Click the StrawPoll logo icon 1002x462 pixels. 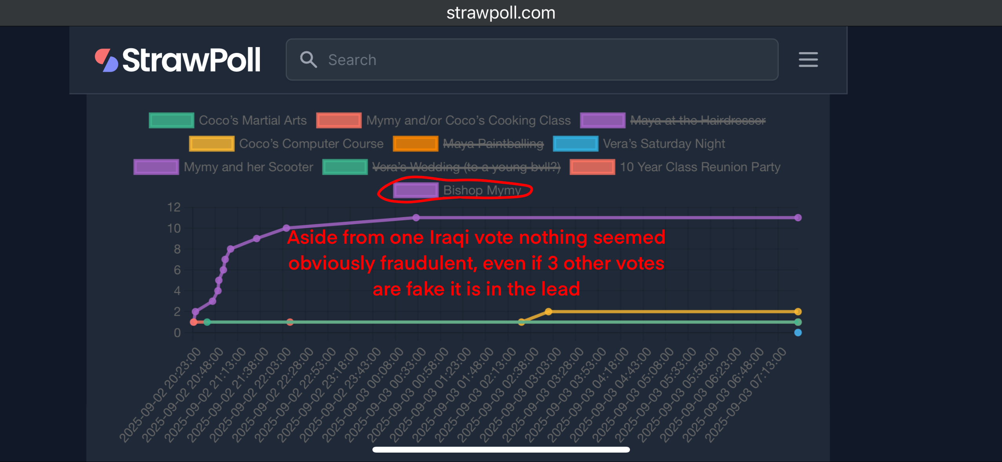coord(106,60)
